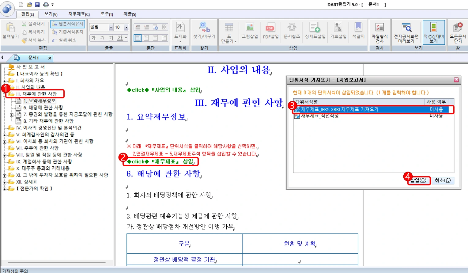Set left paragraph alignment
This screenshot has width=468, height=273.
(x=147, y=38)
